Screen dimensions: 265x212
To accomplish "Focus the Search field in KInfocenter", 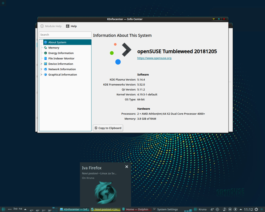I will pyautogui.click(x=65, y=35).
